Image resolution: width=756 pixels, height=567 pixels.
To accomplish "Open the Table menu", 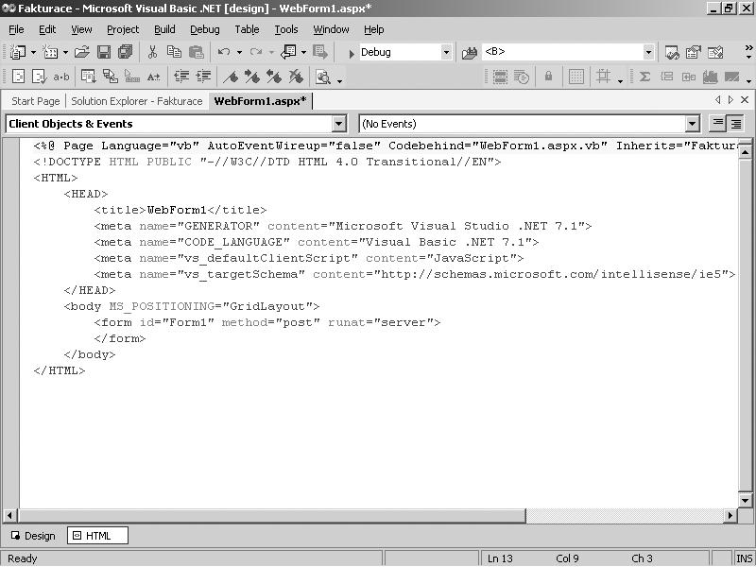I will (247, 29).
